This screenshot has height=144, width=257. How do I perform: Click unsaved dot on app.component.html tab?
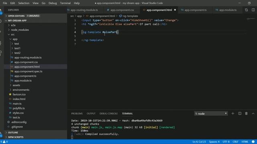click(175, 10)
